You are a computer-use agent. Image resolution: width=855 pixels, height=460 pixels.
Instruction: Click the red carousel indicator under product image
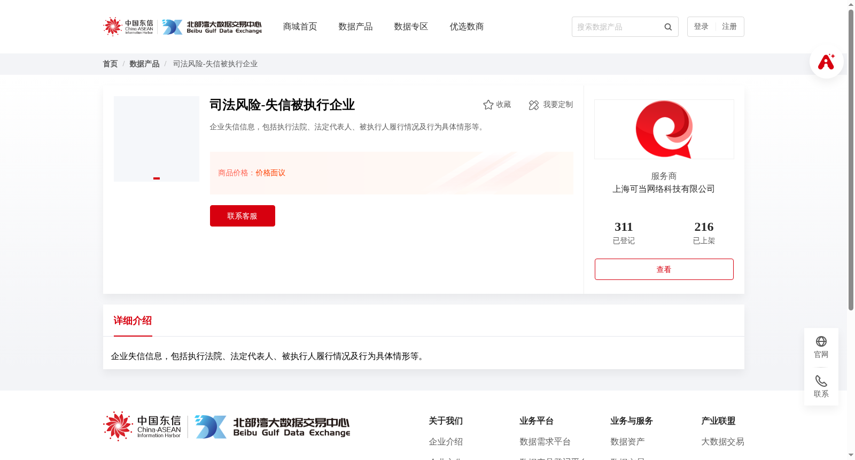[x=157, y=178]
